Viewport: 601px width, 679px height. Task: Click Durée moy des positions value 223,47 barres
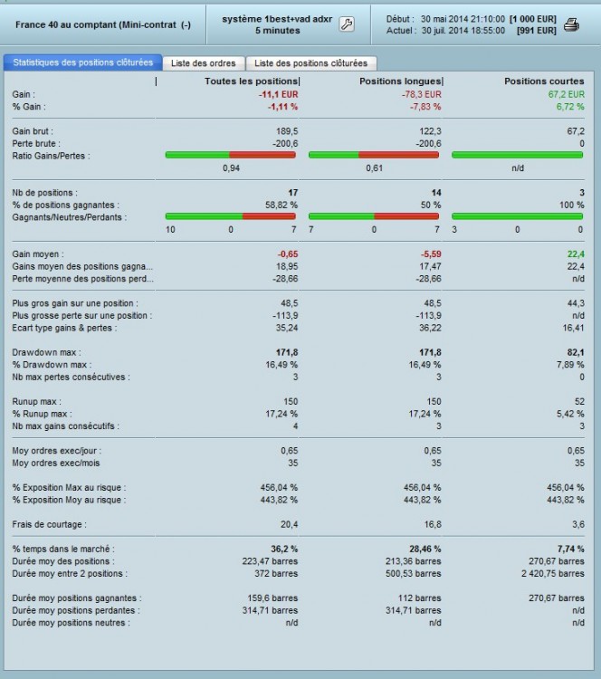coord(271,561)
